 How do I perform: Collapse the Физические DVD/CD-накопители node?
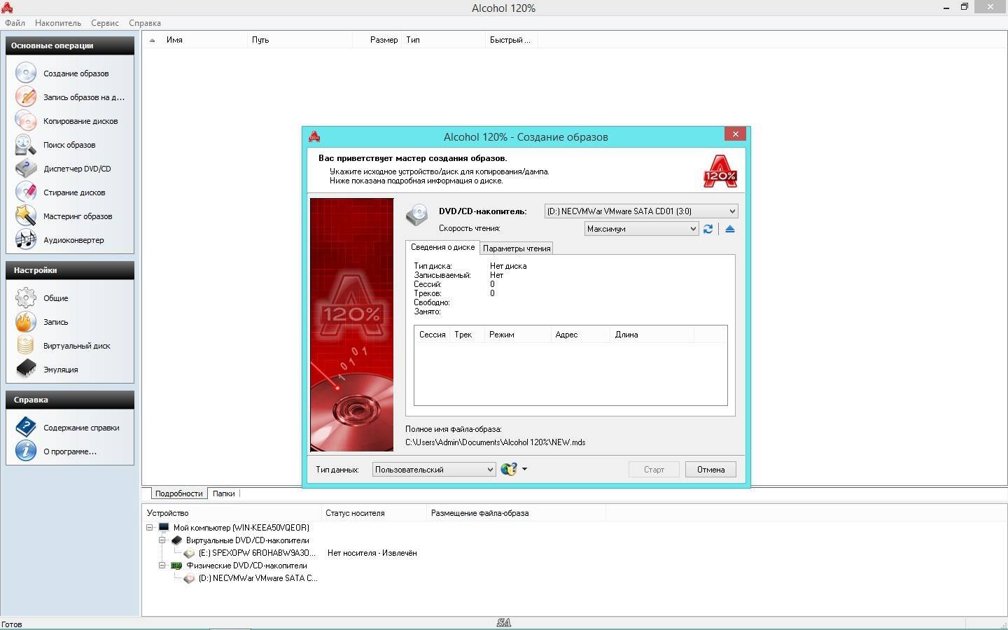[162, 566]
